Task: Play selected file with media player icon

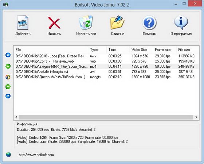Action: [x=8, y=77]
